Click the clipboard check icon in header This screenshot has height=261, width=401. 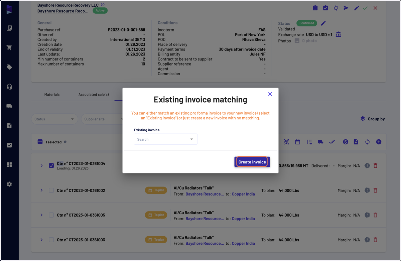pos(325,8)
